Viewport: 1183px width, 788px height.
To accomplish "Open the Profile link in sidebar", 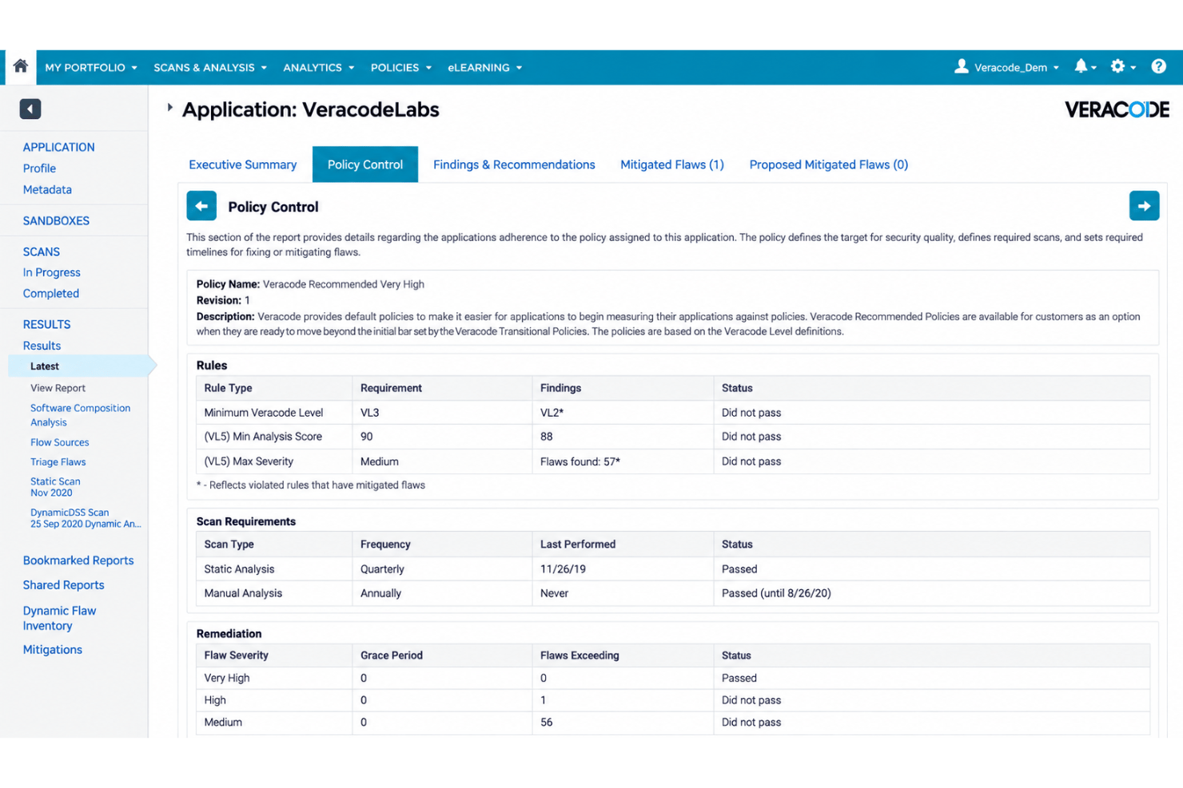I will click(39, 168).
